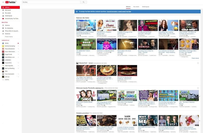The image size is (203, 133).
Task: Click the search magnifier button
Action: pyautogui.click(x=83, y=2)
